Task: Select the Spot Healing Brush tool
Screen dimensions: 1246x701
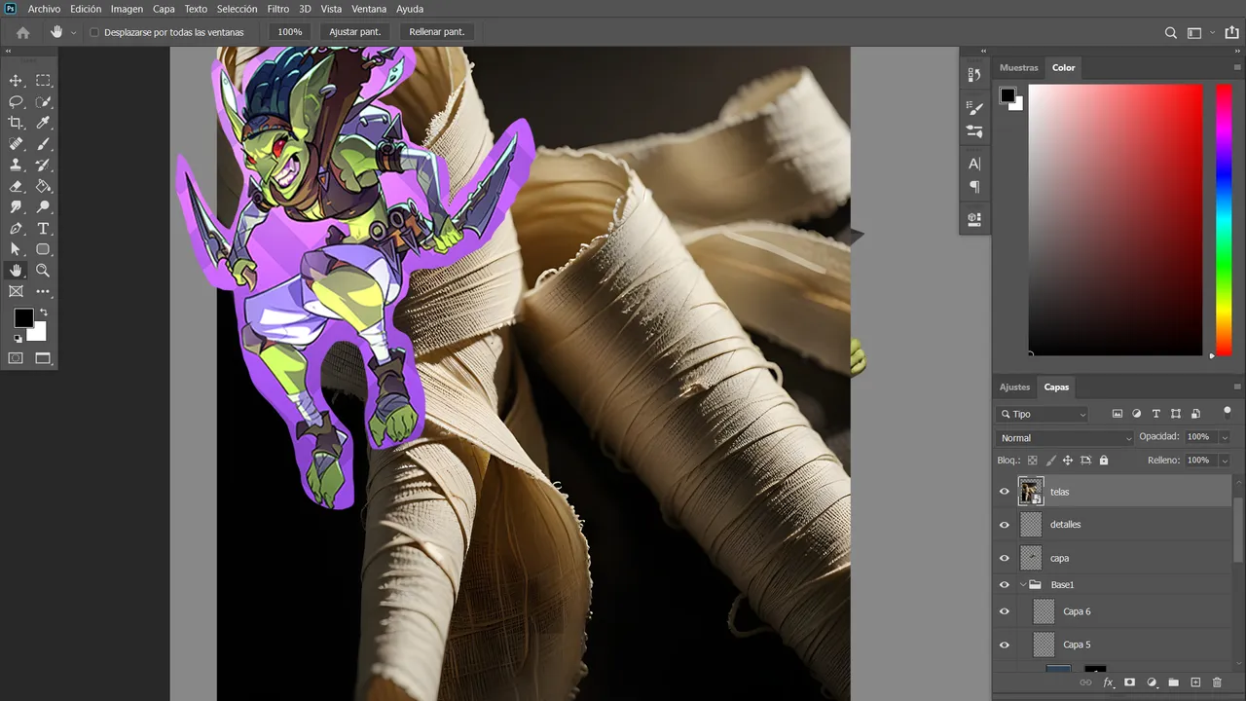Action: tap(16, 144)
